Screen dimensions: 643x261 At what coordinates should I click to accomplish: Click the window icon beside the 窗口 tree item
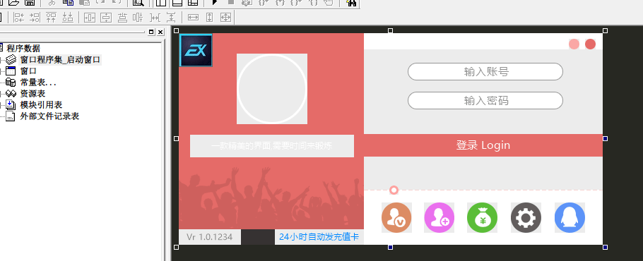[x=11, y=71]
